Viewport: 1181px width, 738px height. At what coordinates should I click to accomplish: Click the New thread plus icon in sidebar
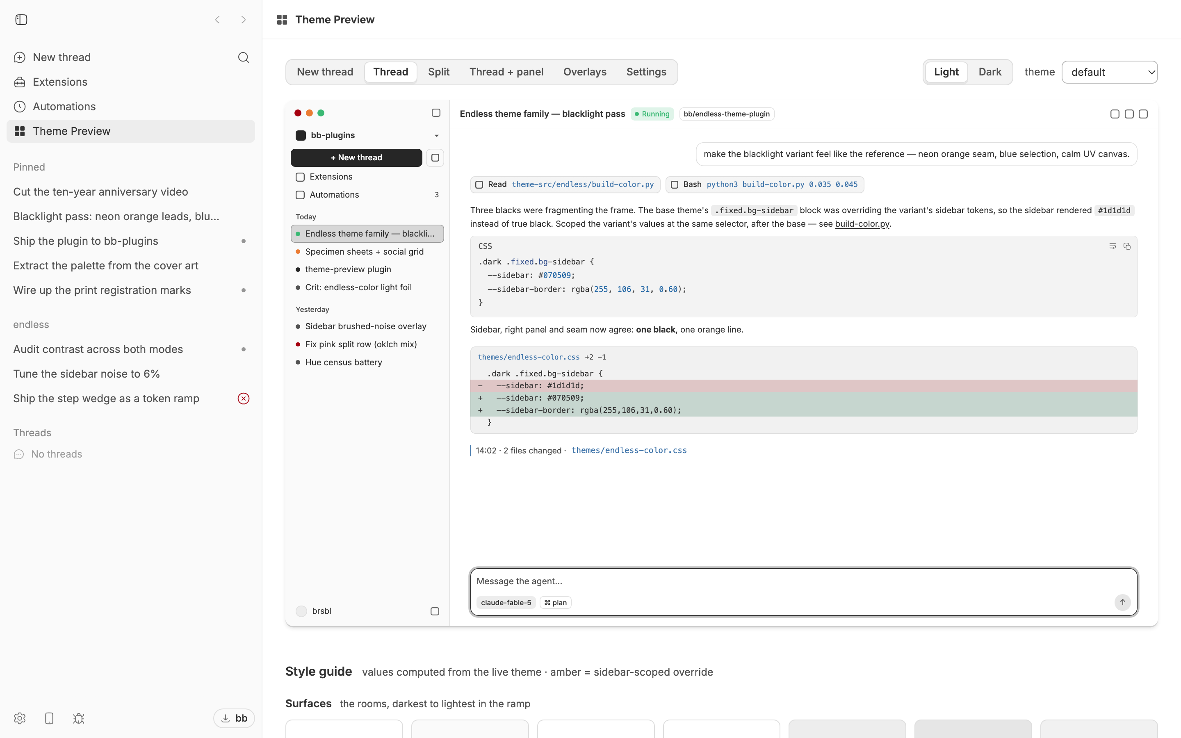click(20, 57)
